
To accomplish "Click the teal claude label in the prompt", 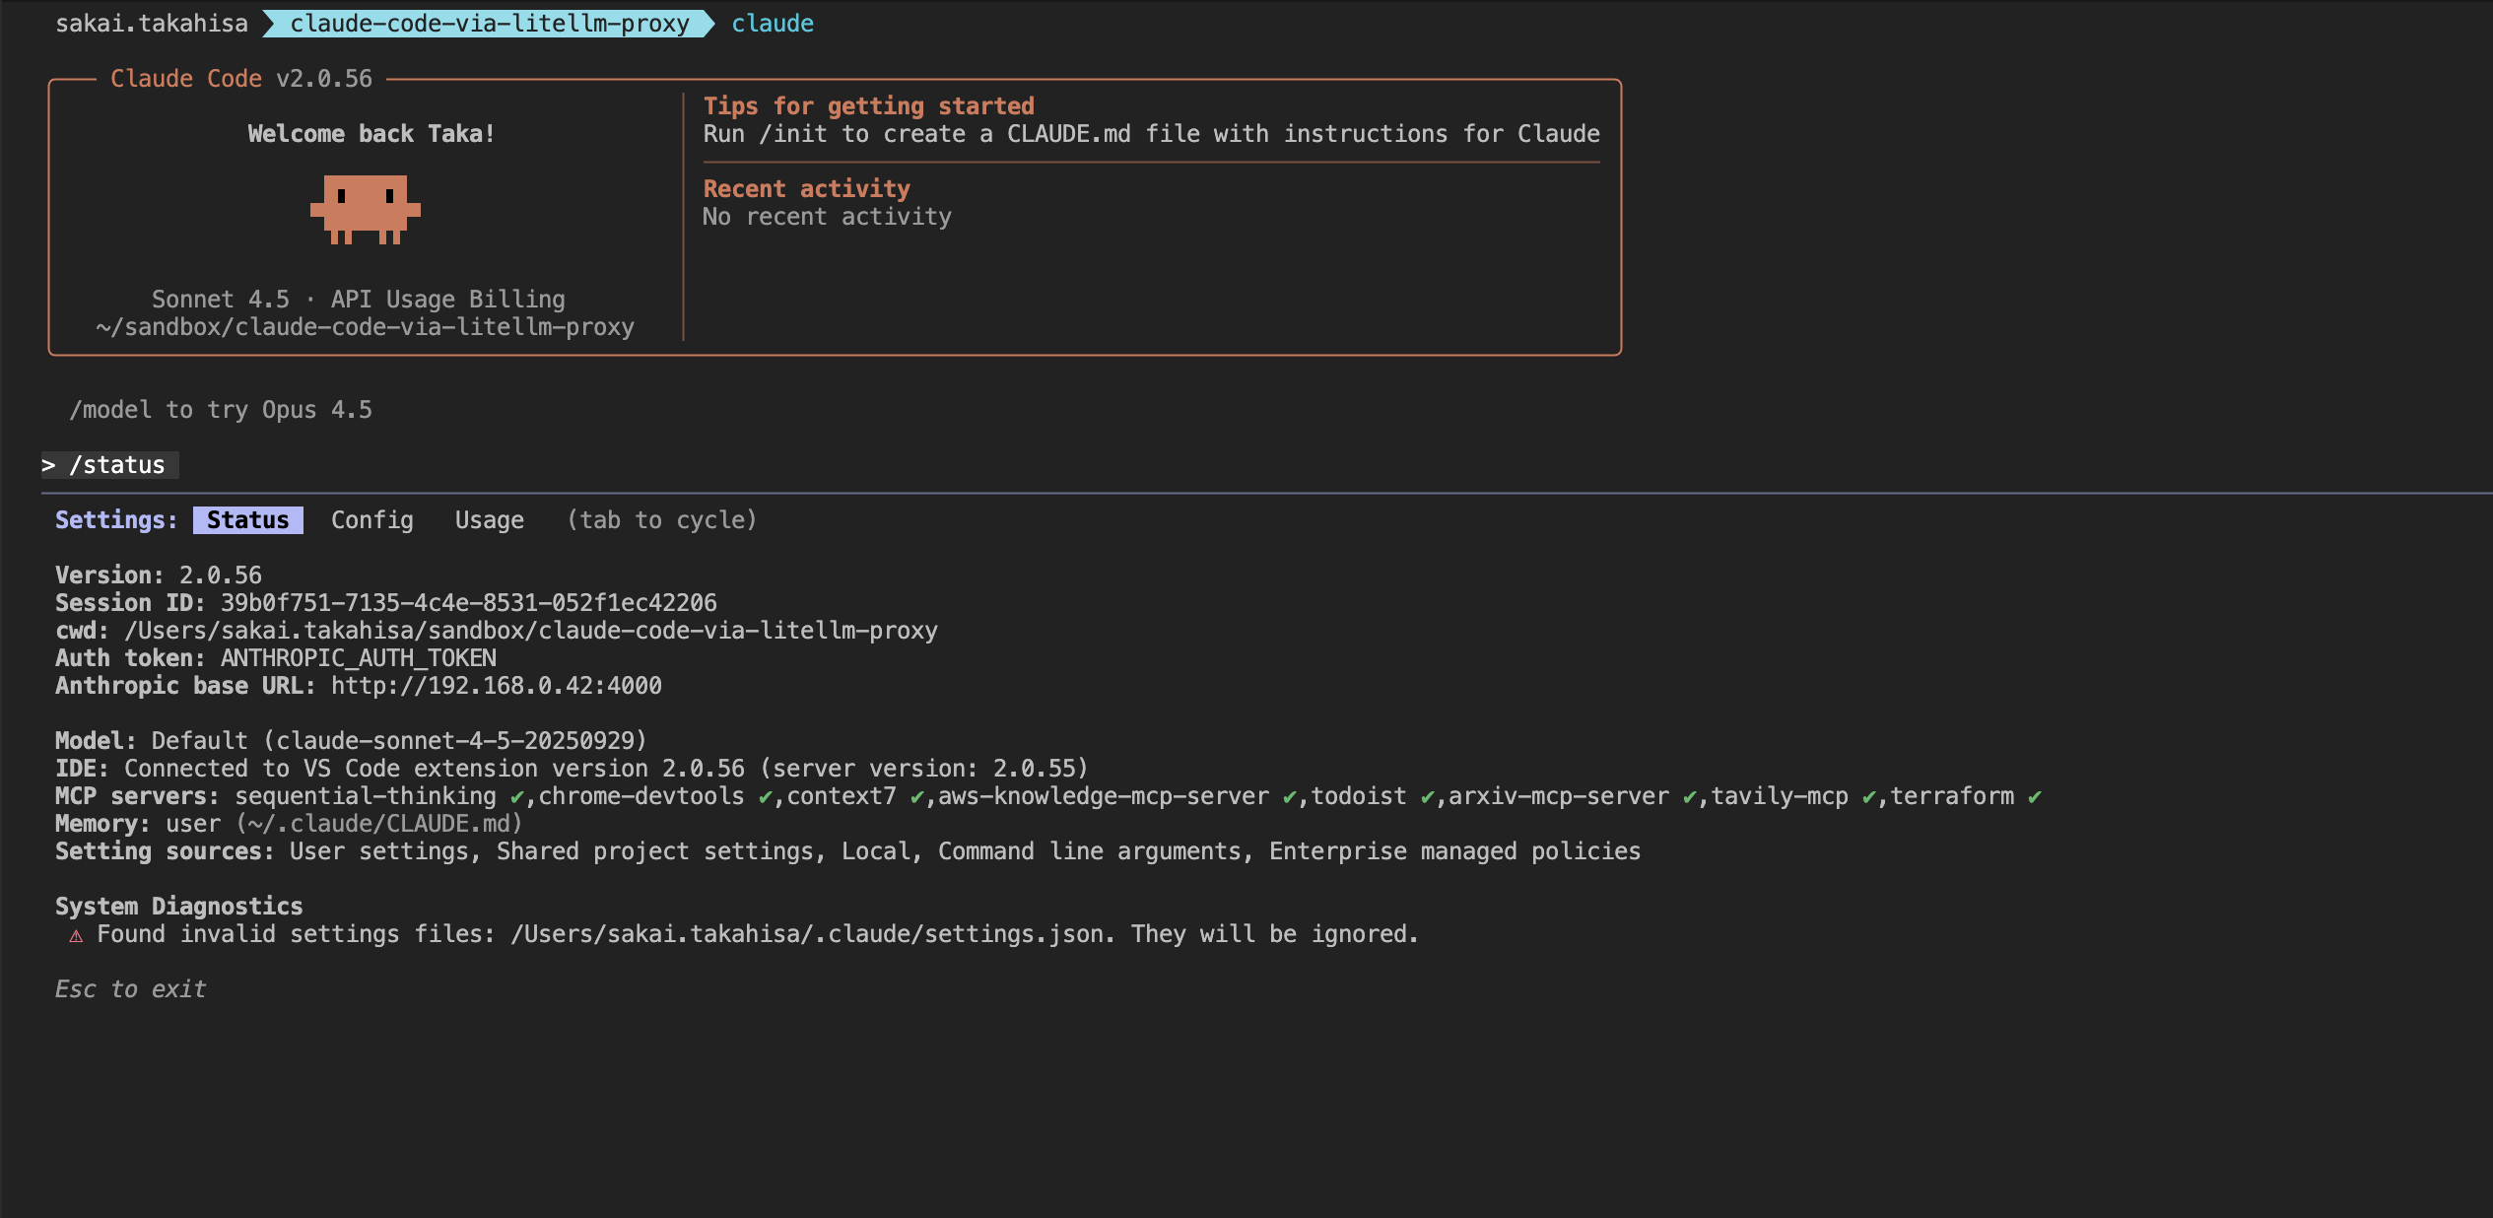I will (x=773, y=23).
